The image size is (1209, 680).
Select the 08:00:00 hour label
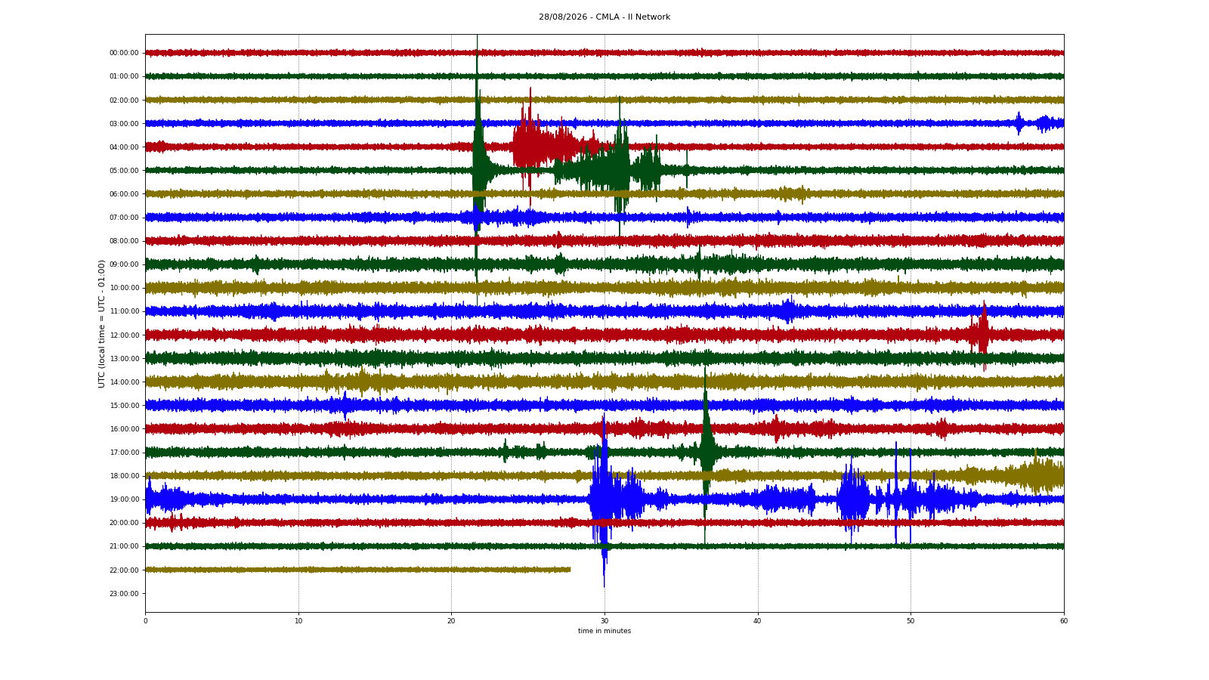tap(124, 241)
